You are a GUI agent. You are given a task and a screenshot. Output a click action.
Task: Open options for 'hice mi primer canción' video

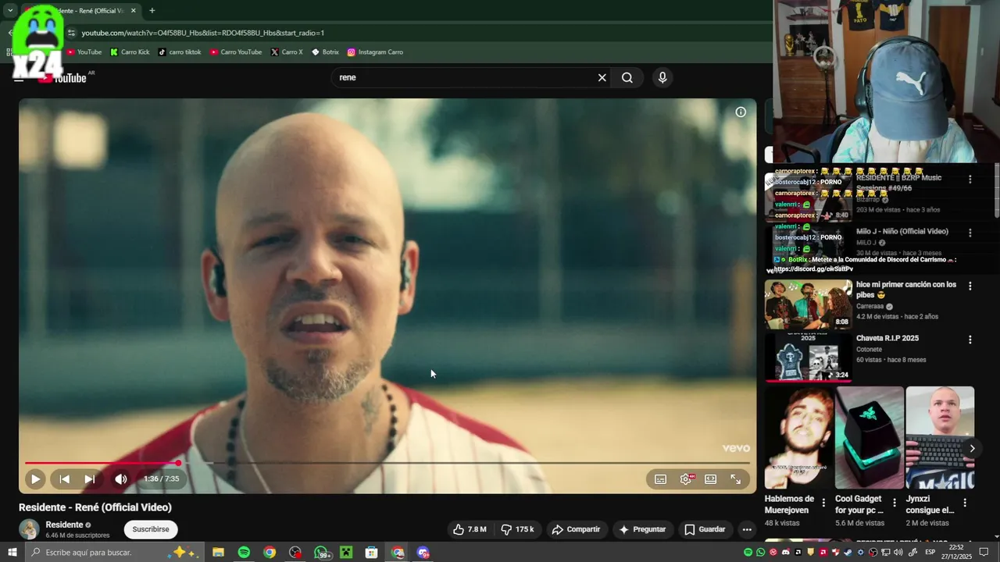[970, 286]
